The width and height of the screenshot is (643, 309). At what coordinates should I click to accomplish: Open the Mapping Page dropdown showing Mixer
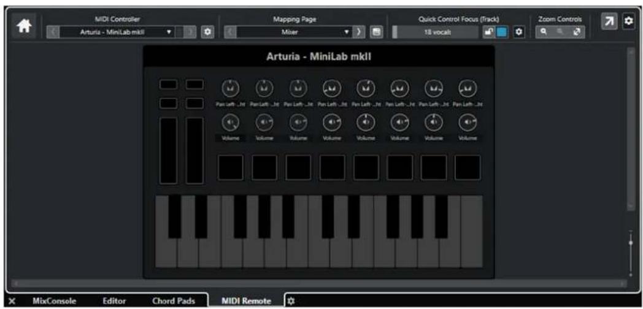coord(294,32)
